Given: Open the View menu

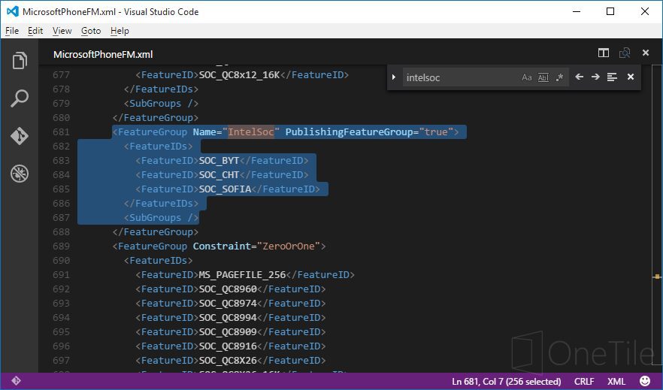Looking at the screenshot, I should click(62, 31).
